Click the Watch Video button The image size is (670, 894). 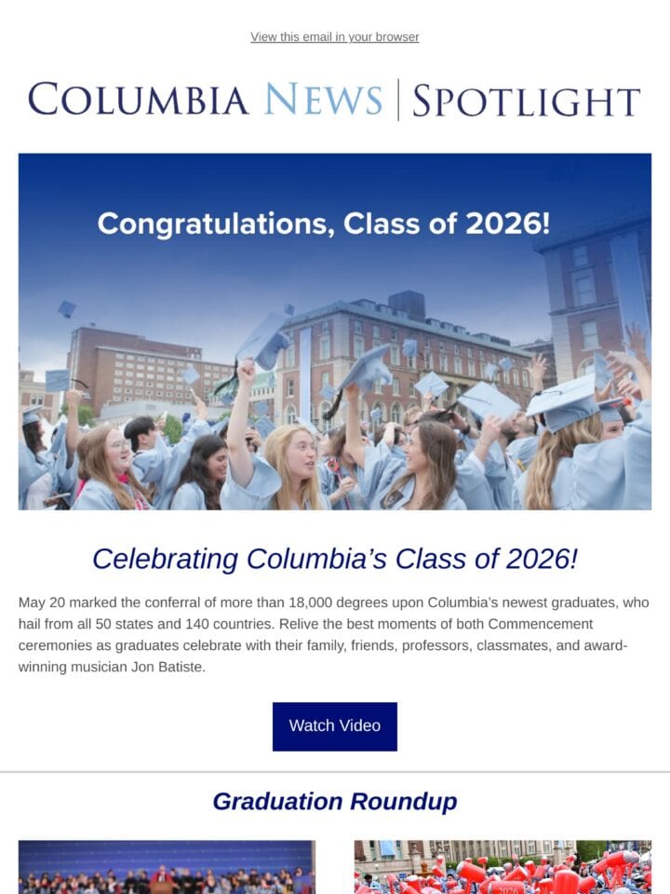coord(334,726)
